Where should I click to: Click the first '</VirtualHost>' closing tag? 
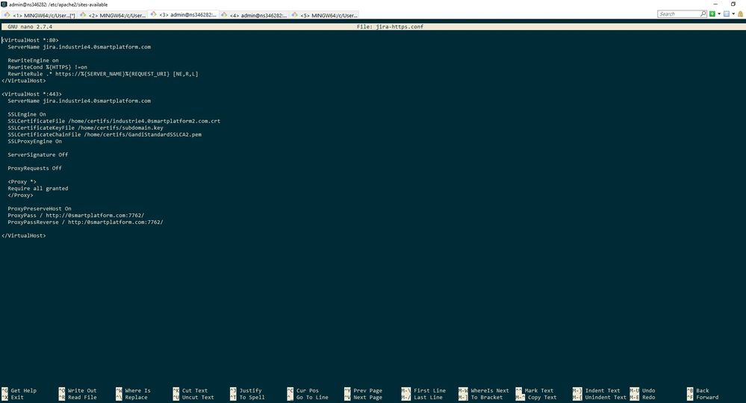[x=24, y=81]
